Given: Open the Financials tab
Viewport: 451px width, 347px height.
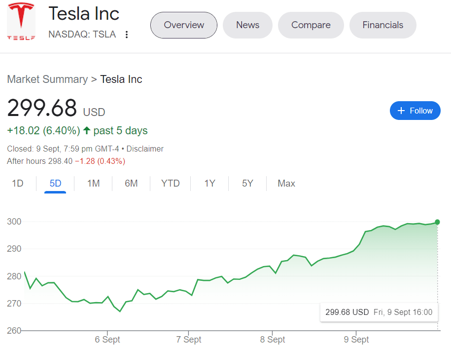Looking at the screenshot, I should pyautogui.click(x=382, y=25).
